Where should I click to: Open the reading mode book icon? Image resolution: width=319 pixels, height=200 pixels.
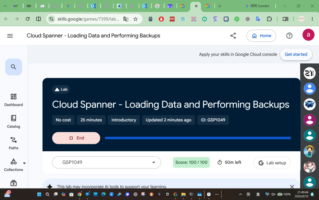(x=285, y=19)
